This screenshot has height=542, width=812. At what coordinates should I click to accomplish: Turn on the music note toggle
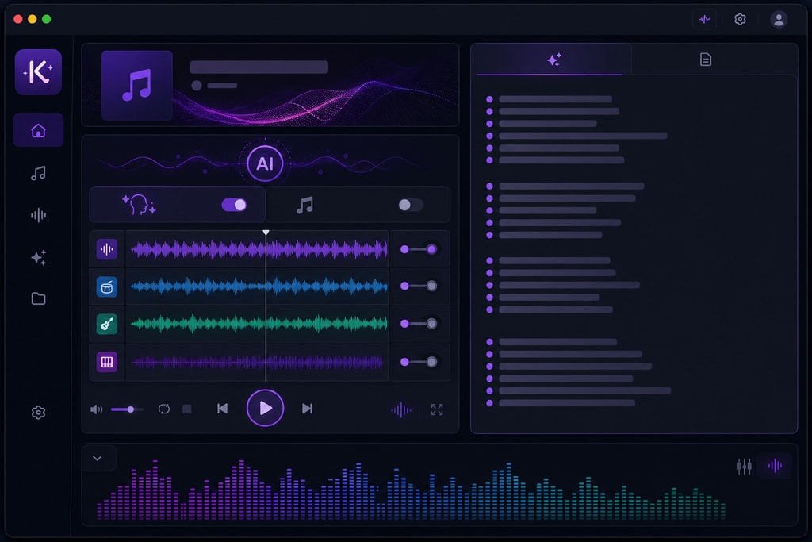click(410, 205)
